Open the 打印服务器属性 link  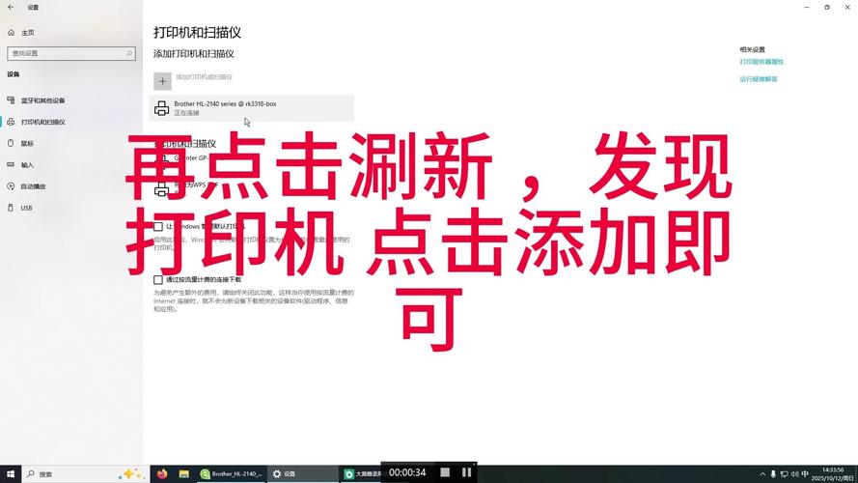pos(761,62)
